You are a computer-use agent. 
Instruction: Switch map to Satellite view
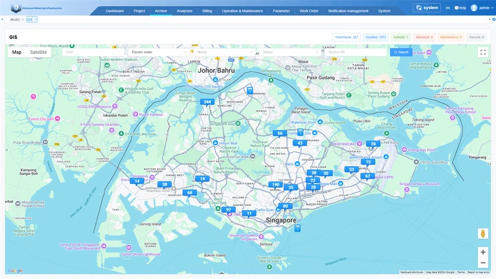click(x=38, y=52)
